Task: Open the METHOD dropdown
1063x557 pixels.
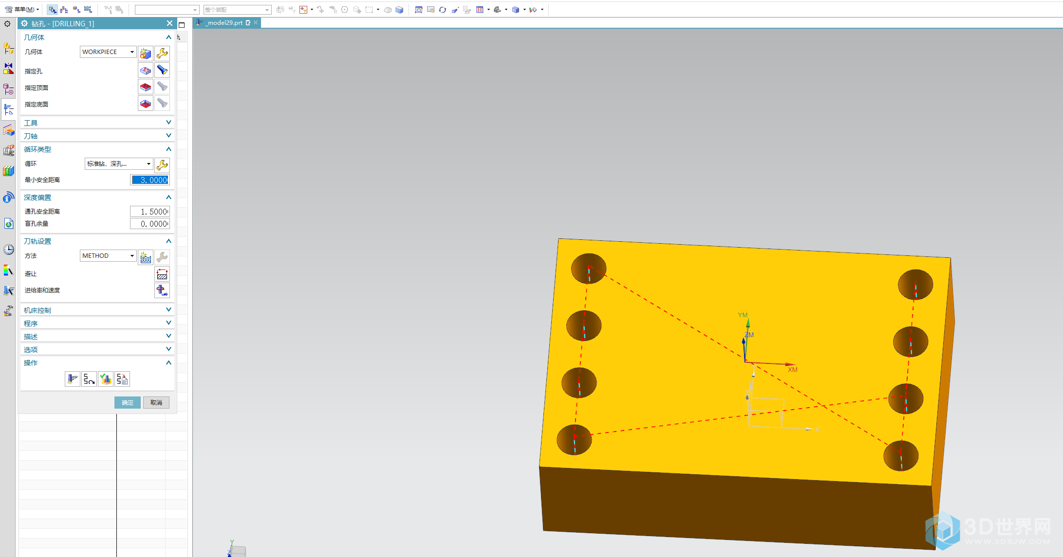Action: pyautogui.click(x=108, y=256)
